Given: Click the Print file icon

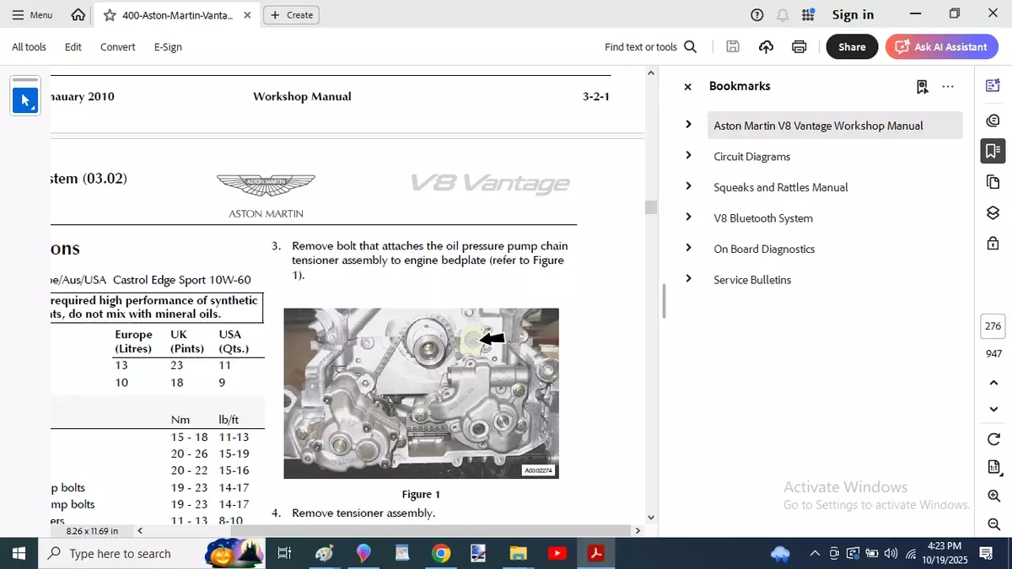Looking at the screenshot, I should coord(799,47).
